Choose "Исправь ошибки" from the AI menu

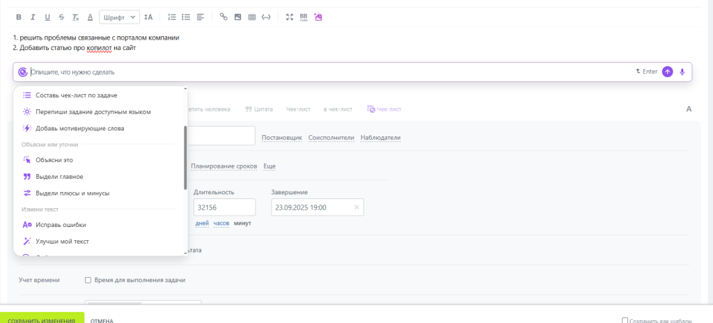click(61, 225)
